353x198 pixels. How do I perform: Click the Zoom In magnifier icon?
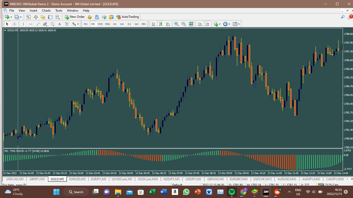click(177, 24)
